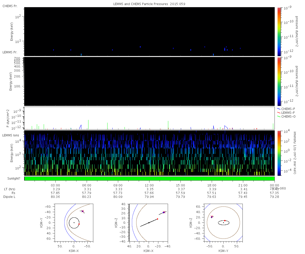Click the blue CHEMS-P legend line
The width and height of the screenshot is (305, 254).
click(x=279, y=109)
